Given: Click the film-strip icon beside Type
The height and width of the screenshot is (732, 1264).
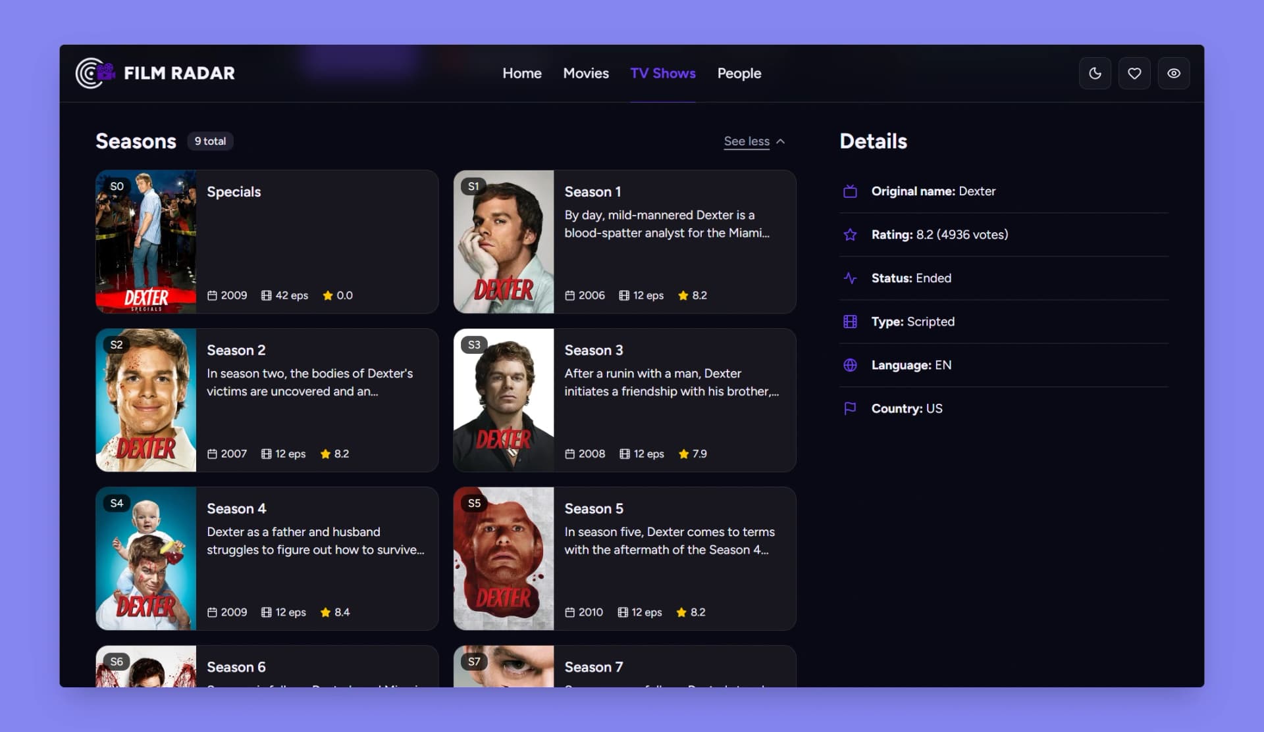Looking at the screenshot, I should tap(850, 322).
